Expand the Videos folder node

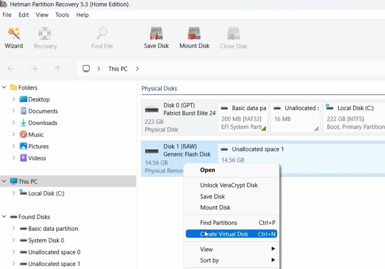tap(13, 158)
